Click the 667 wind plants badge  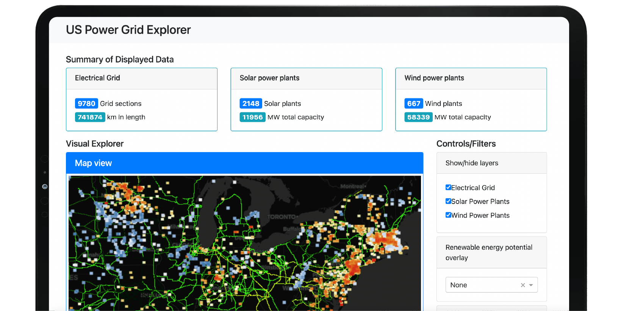click(413, 104)
